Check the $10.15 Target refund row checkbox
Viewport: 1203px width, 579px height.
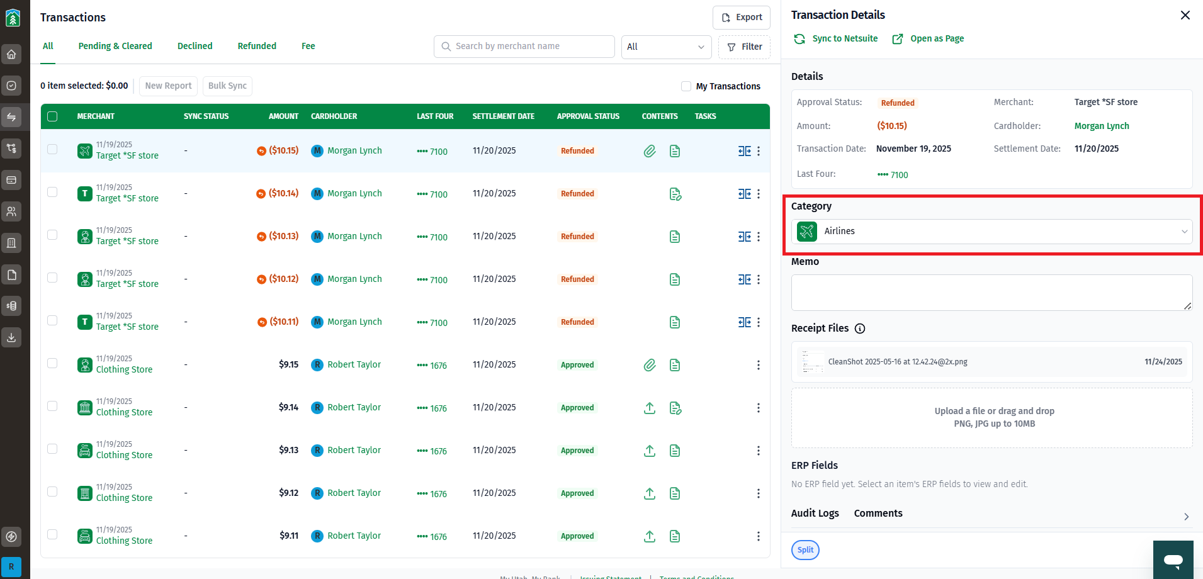[x=52, y=149]
